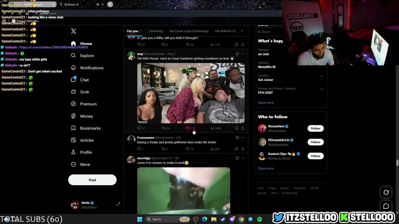Launch Grok from the left sidebar
This screenshot has height=224, width=399.
pyautogui.click(x=80, y=92)
